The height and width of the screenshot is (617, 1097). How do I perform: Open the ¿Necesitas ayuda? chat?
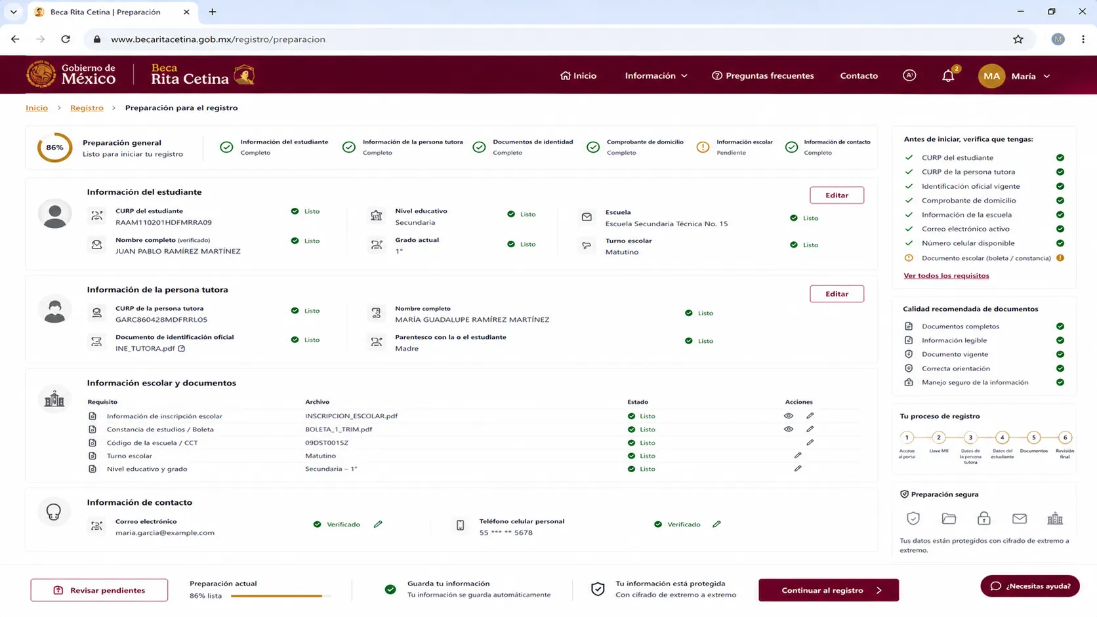[1030, 586]
